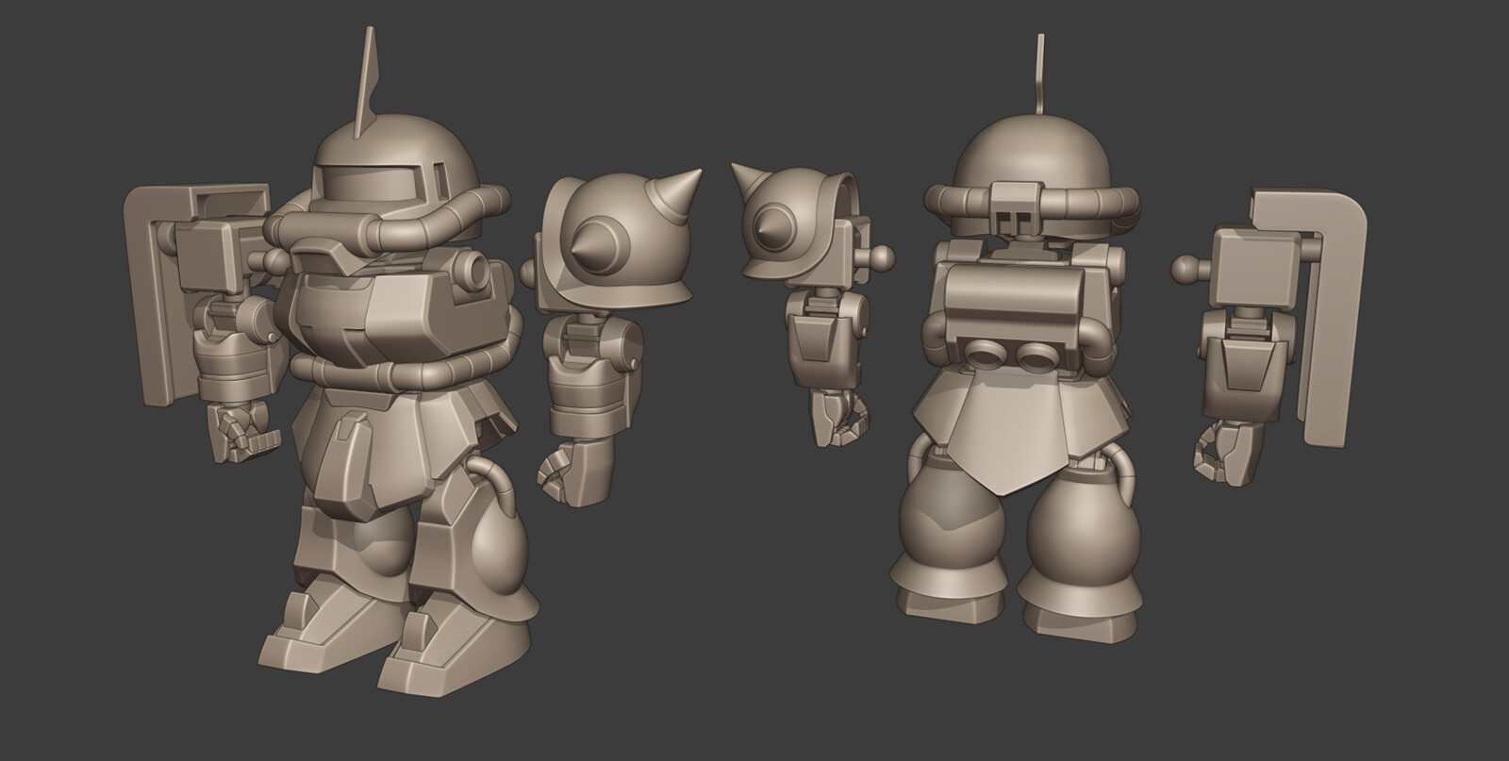This screenshot has width=1509, height=761.
Task: Select the fist below right-facing spiked shoulder
Action: pyautogui.click(x=574, y=474)
